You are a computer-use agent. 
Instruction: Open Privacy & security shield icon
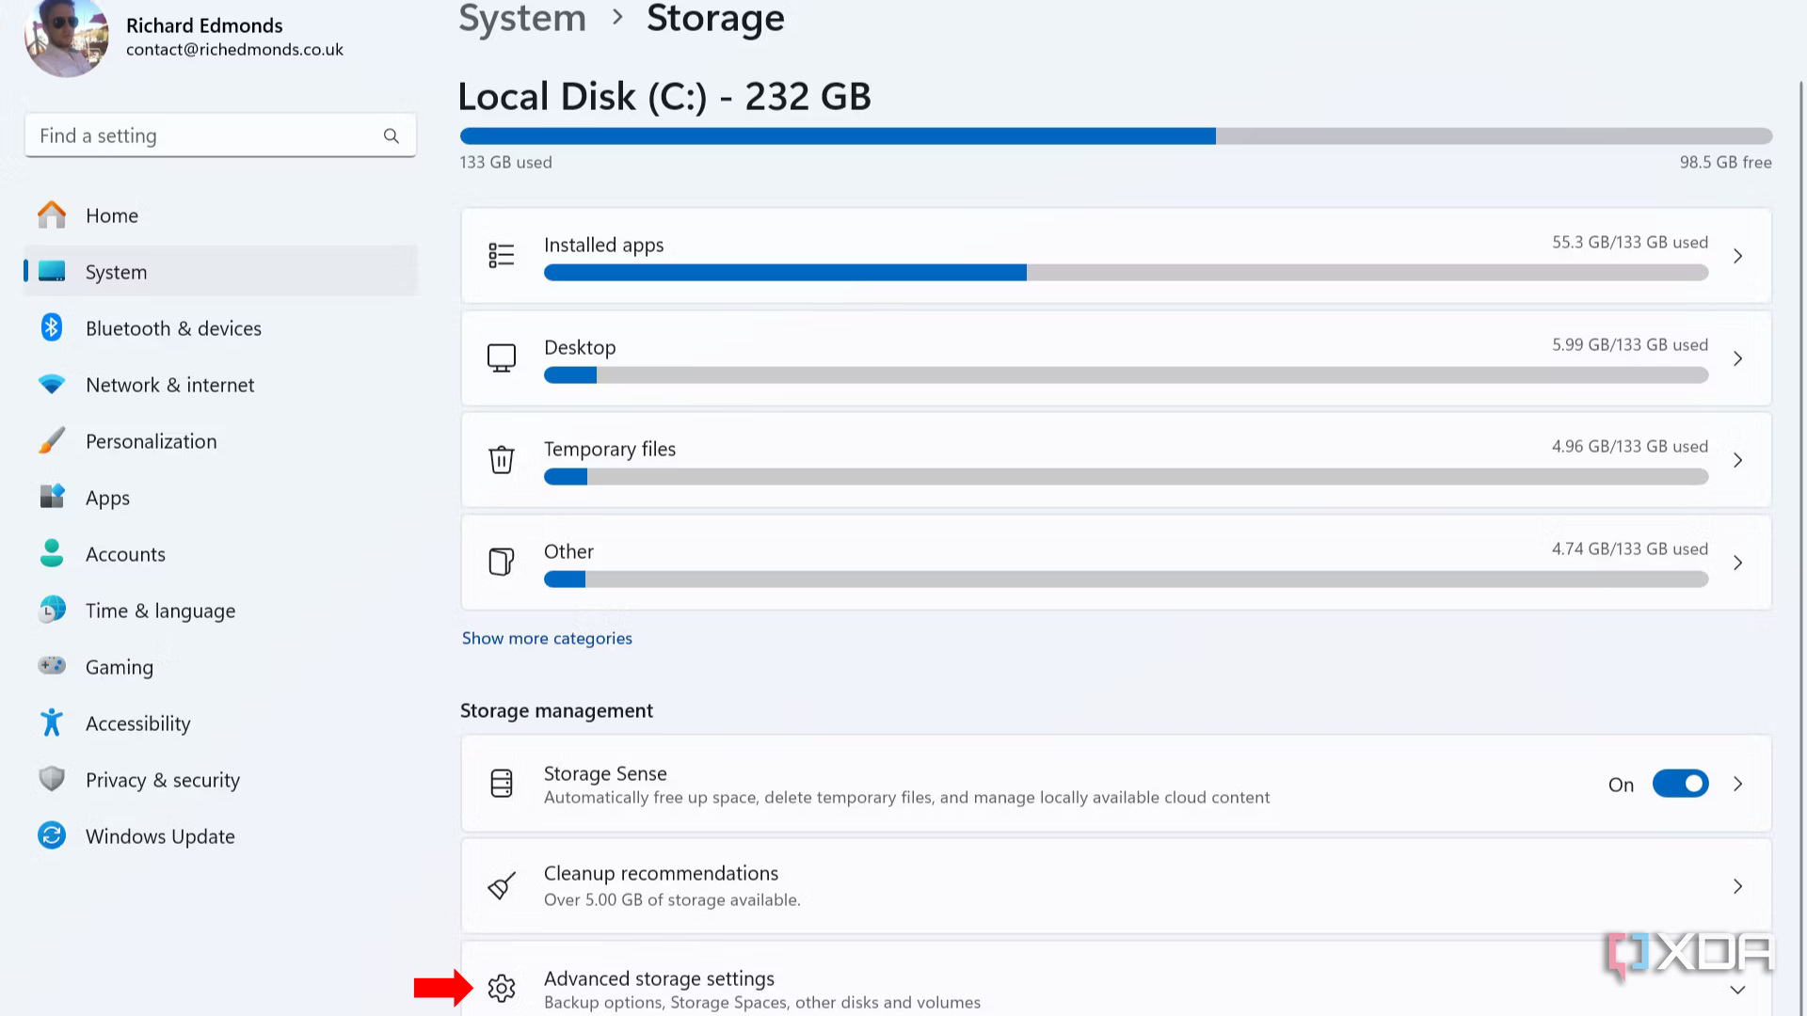click(51, 779)
